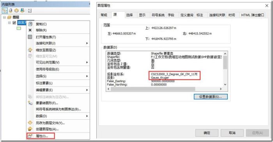Click the Gauss_Kruger projection value
This screenshot has height=142, width=273.
point(160,77)
